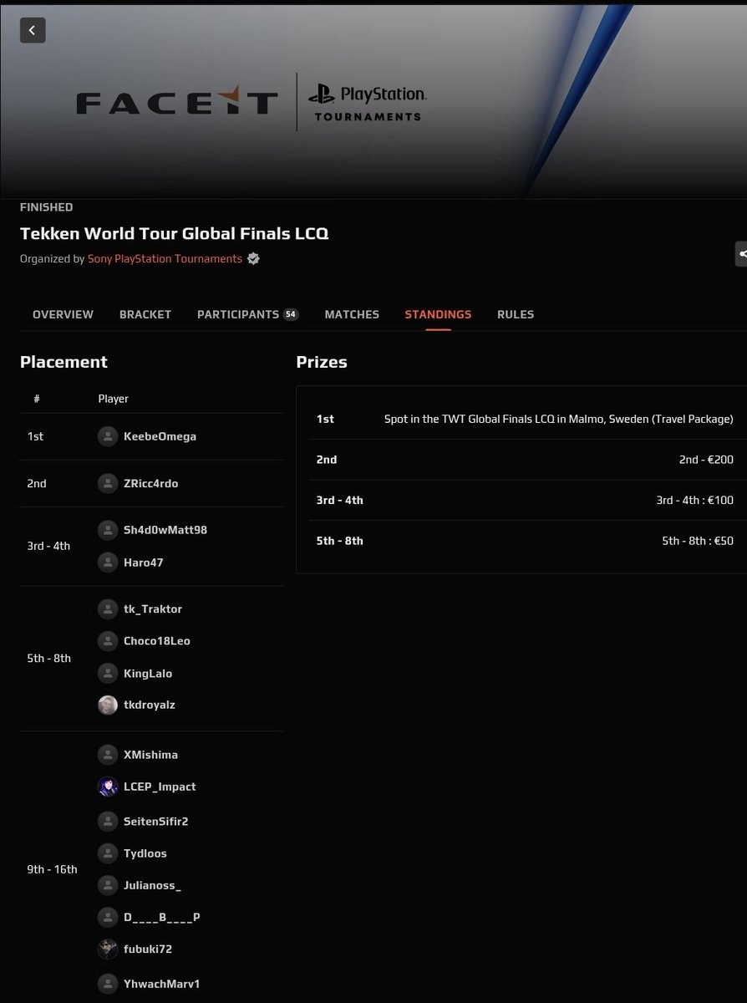Select the Standings tab

click(438, 314)
